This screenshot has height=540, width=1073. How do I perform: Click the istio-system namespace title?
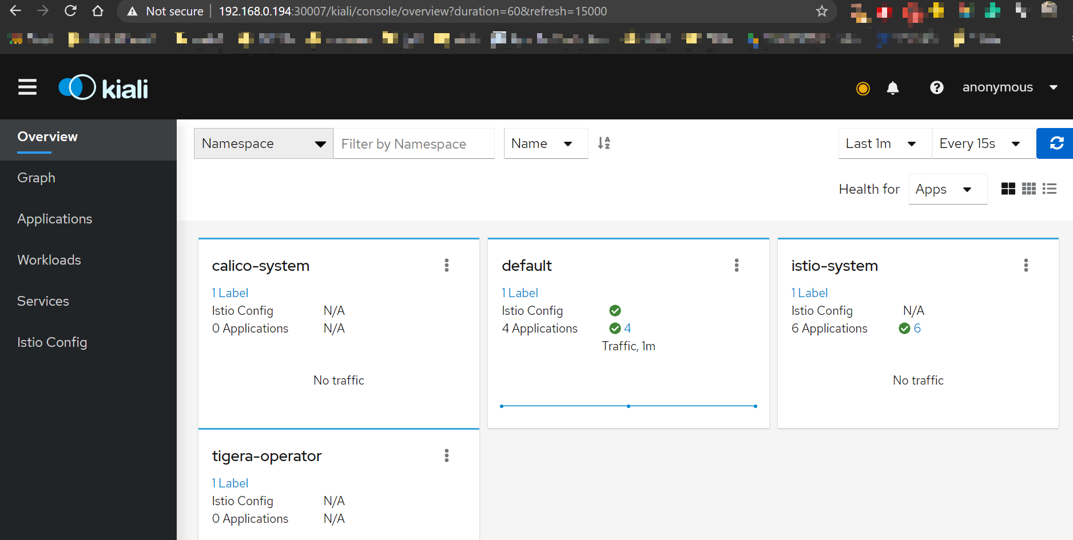834,266
